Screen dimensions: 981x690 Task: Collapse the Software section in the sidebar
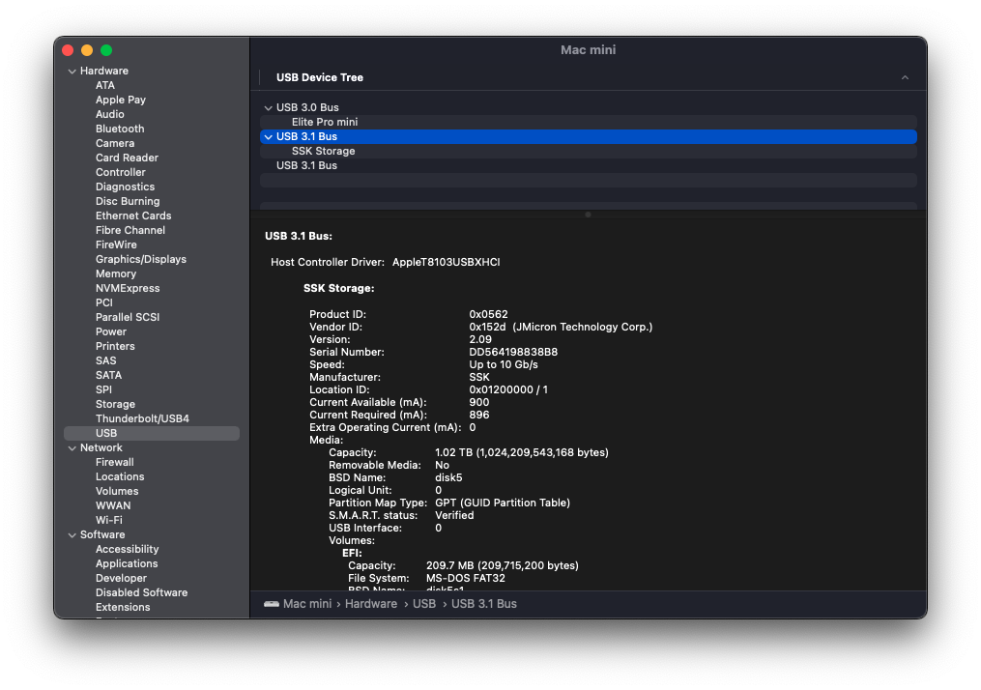tap(72, 535)
